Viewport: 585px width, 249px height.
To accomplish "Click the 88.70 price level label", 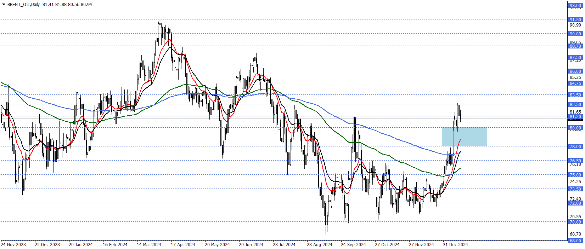I will 575,46.
